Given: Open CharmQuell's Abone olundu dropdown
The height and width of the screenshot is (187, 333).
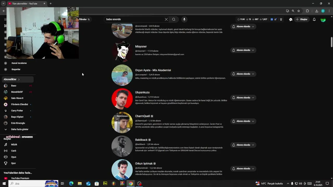Looking at the screenshot, I should pos(243,121).
